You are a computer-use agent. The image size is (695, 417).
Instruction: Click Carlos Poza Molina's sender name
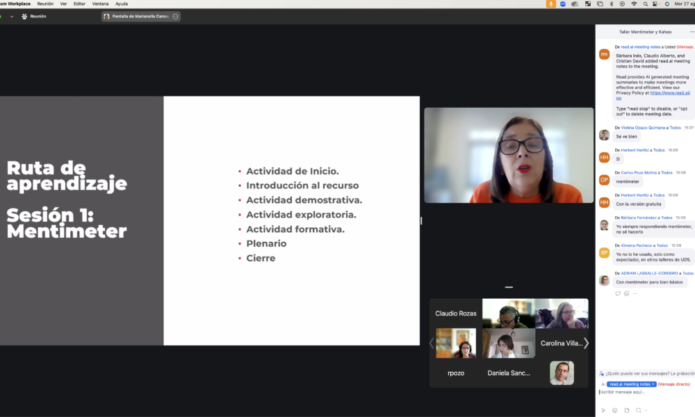click(x=639, y=173)
